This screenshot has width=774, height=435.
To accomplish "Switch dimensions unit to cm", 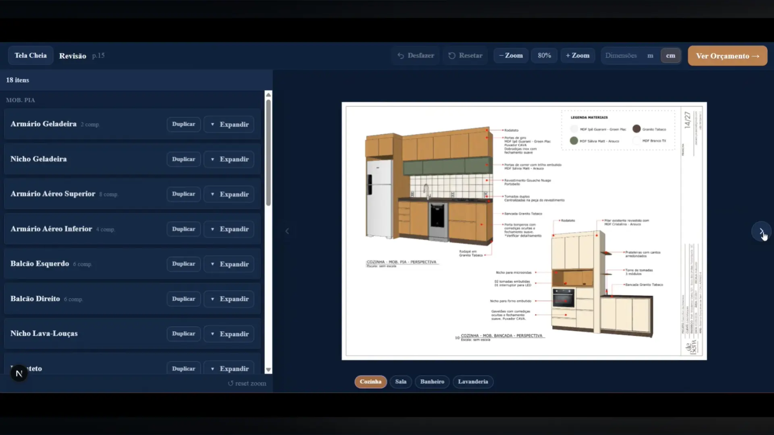I will pyautogui.click(x=670, y=56).
